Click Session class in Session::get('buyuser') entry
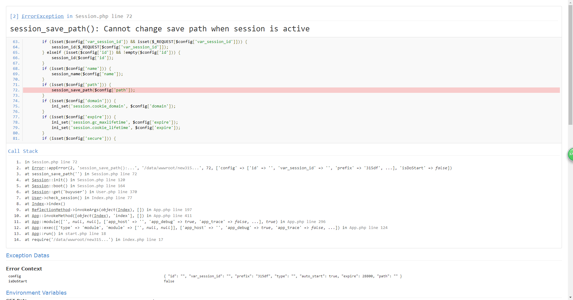The width and height of the screenshot is (573, 300). point(40,192)
